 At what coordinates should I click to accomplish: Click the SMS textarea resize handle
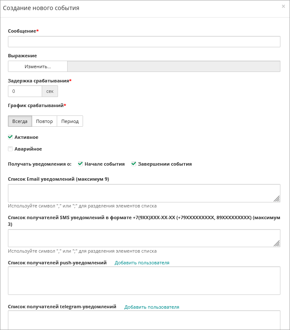(277, 244)
